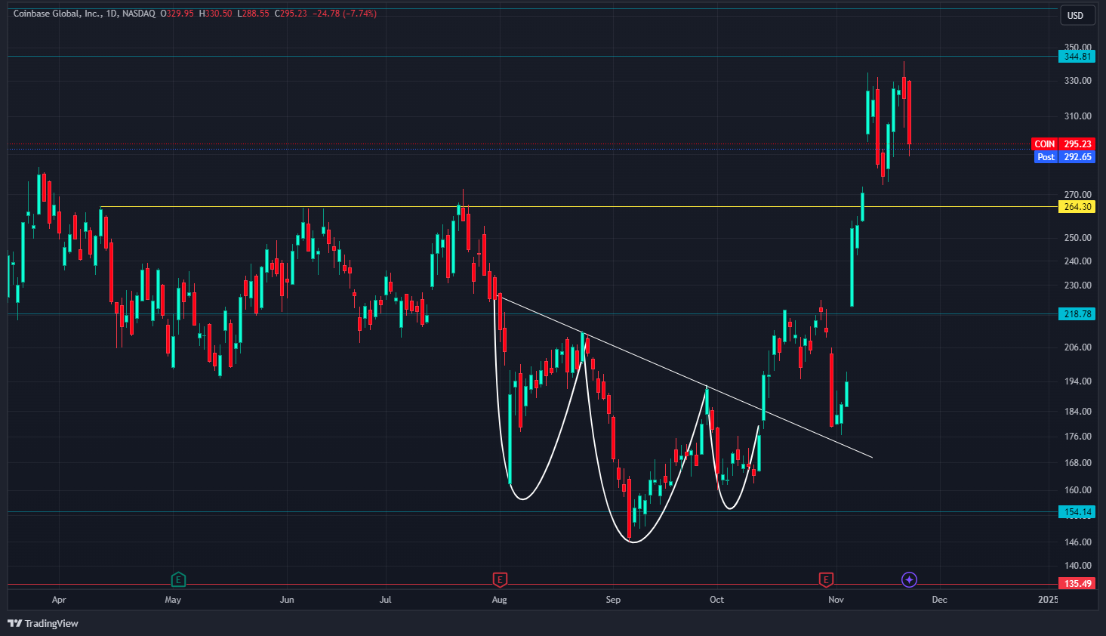Viewport: 1106px width, 636px height.
Task: Select the 154.14 price level label
Action: point(1077,512)
